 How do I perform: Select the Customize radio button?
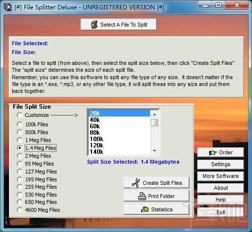click(x=20, y=115)
